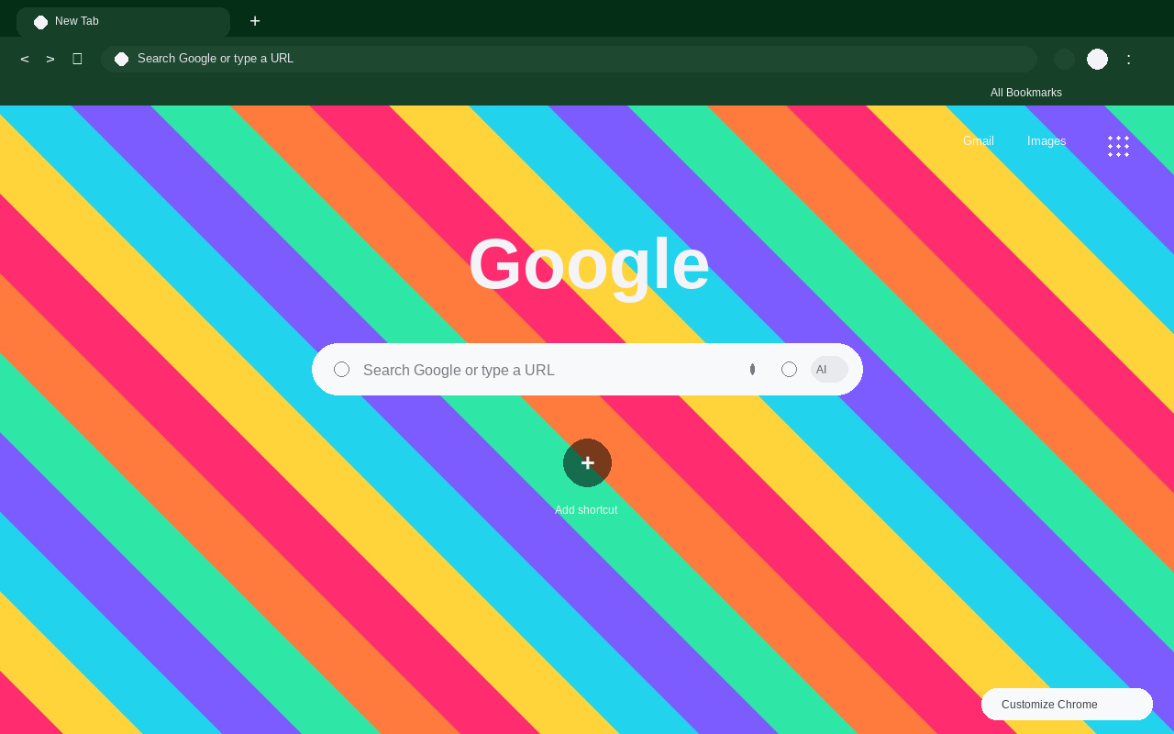Open a new tab with plus button
This screenshot has height=734, width=1174.
click(255, 21)
